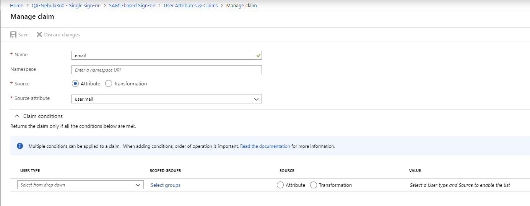Click into the Namespace URI field

pos(167,70)
